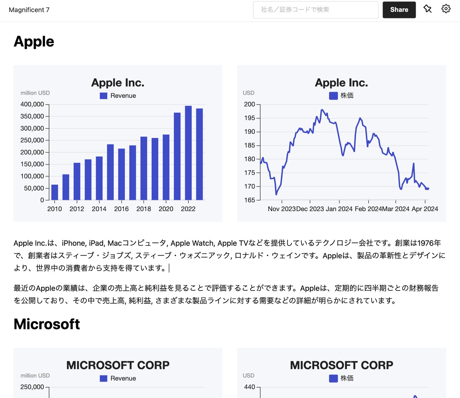The width and height of the screenshot is (460, 398).
Task: Click the Apple section heading
Action: 34,42
